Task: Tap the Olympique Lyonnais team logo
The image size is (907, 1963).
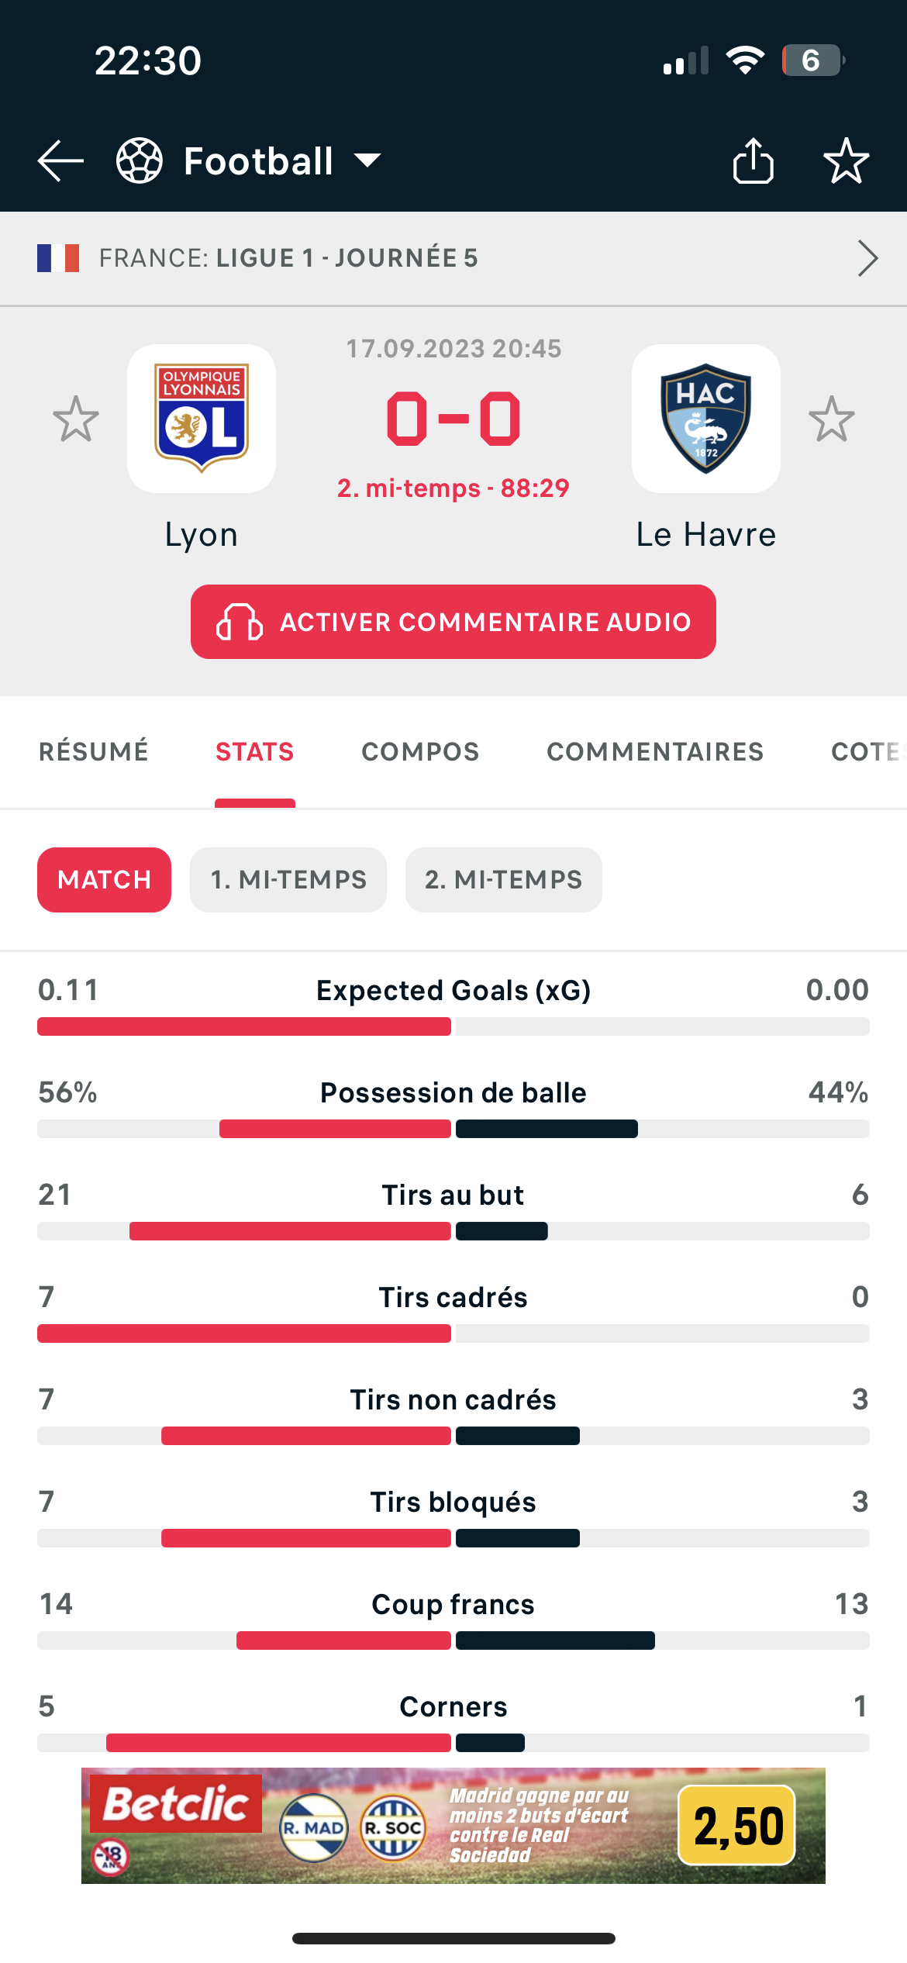Action: click(202, 419)
